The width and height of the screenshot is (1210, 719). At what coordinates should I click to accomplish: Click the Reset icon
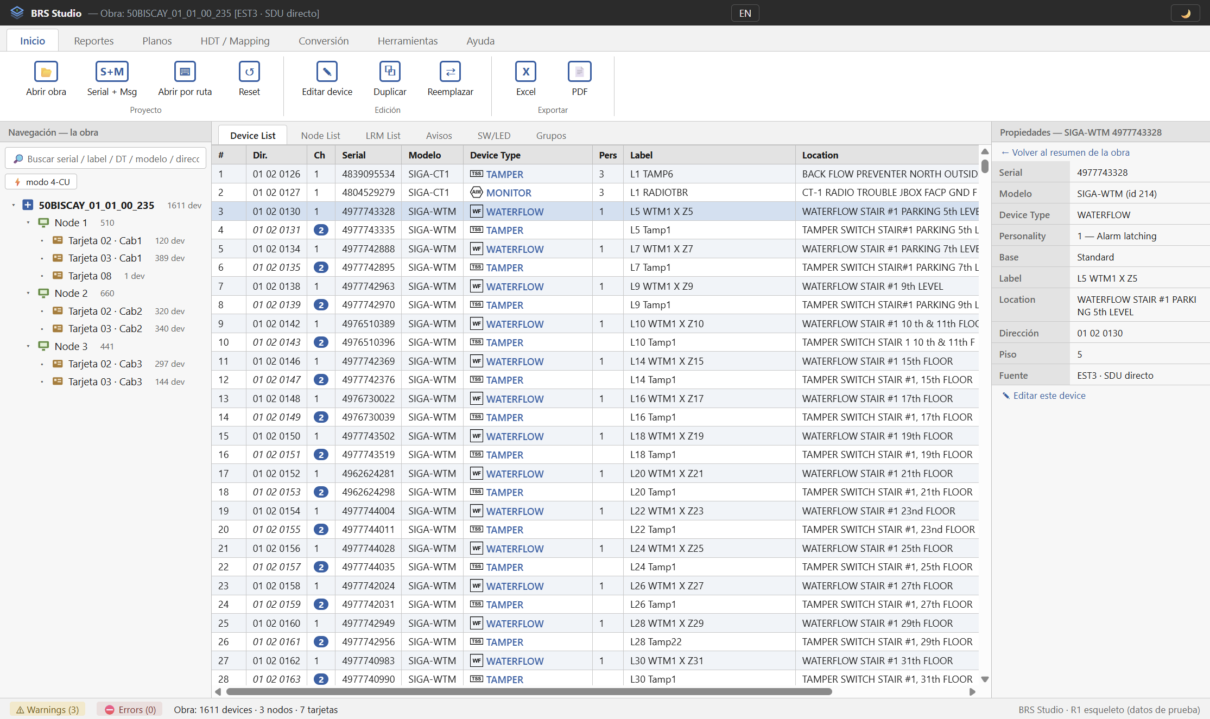click(x=249, y=72)
